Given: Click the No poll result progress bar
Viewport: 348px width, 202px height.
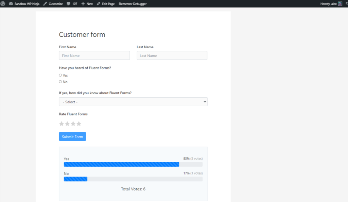Looking at the screenshot, I should click(133, 179).
